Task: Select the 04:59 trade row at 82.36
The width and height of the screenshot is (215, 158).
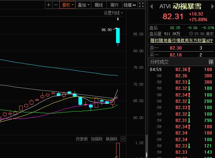Action: (181, 69)
